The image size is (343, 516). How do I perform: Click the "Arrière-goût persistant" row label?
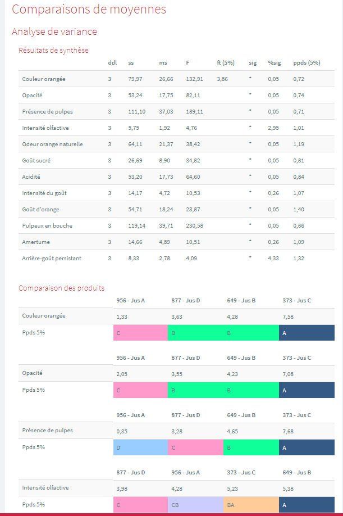52,258
